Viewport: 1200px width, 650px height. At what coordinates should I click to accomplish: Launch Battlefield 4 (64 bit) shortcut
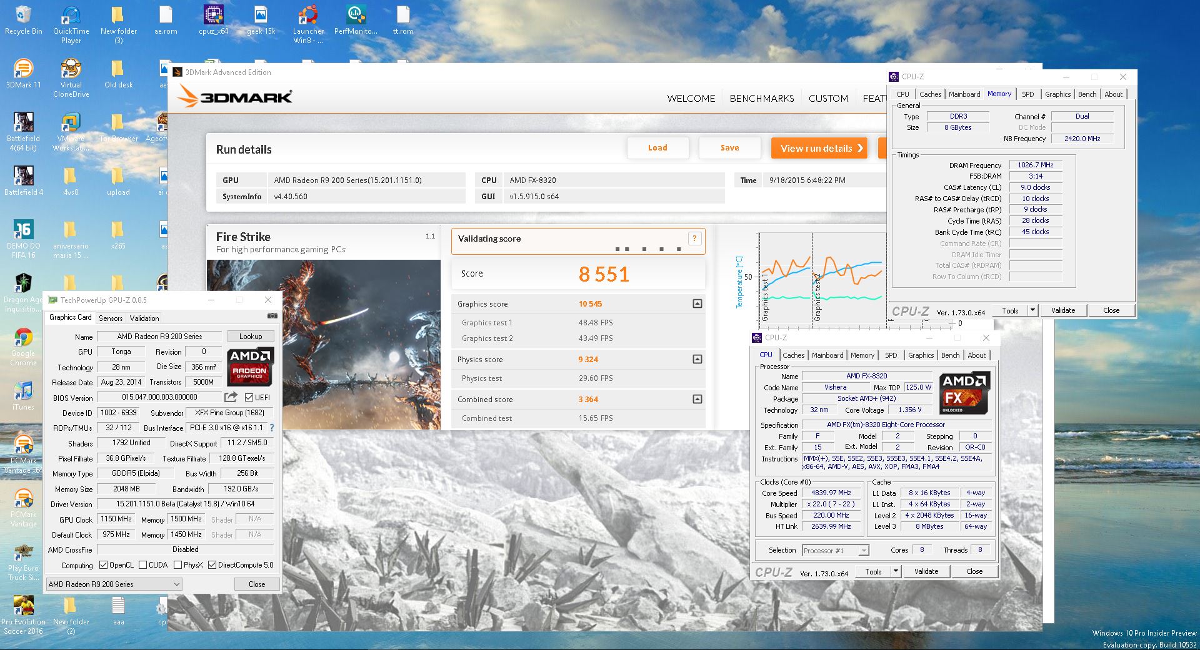24,132
